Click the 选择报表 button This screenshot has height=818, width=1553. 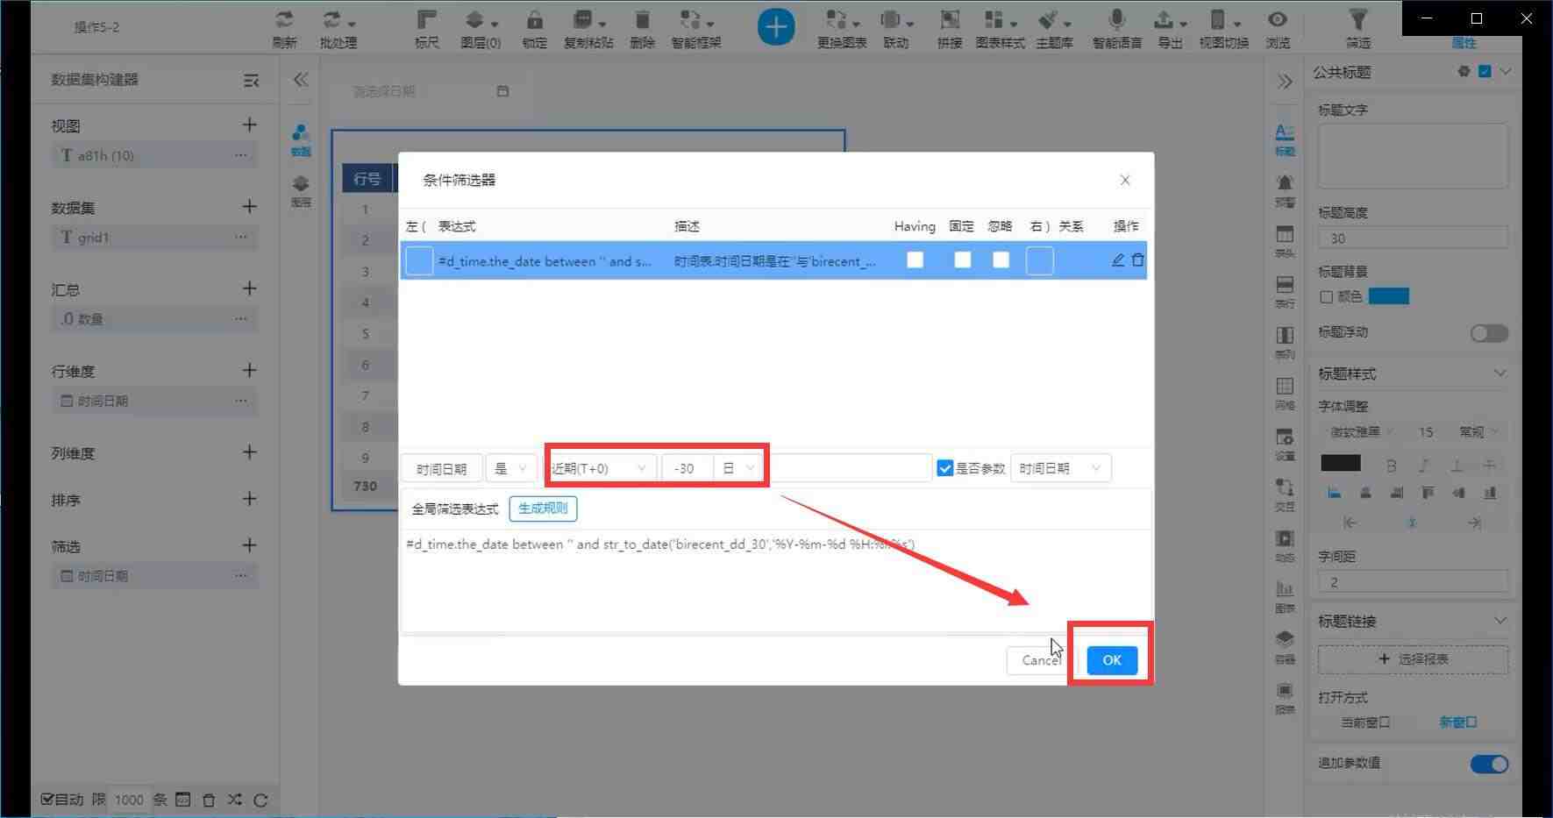(x=1413, y=658)
